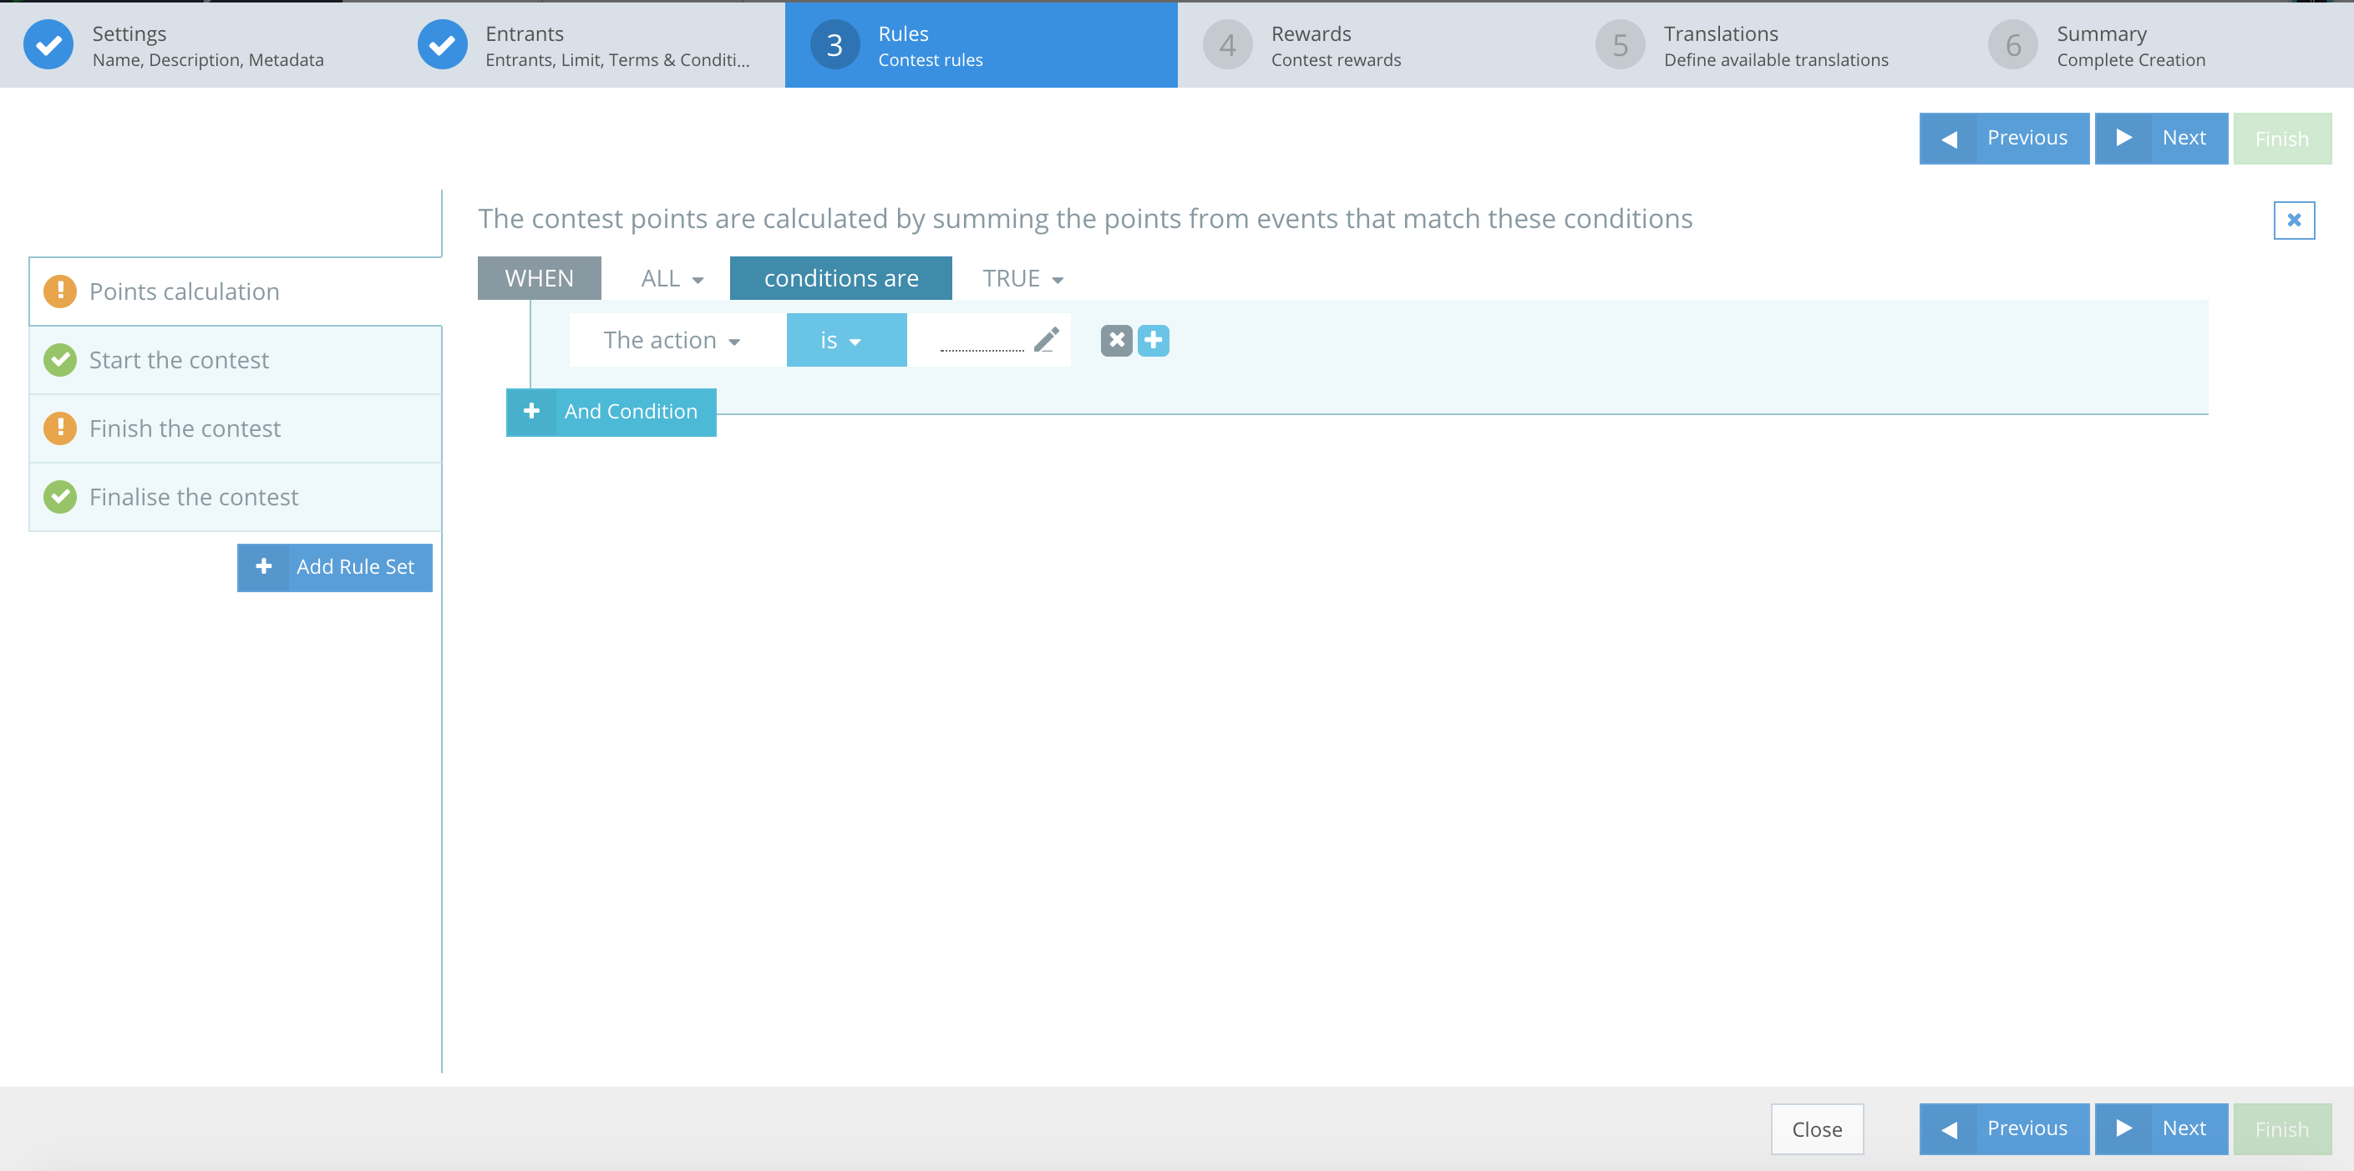Click the orange warning icon beside Finish the contest
Image resolution: width=2354 pixels, height=1171 pixels.
point(60,428)
